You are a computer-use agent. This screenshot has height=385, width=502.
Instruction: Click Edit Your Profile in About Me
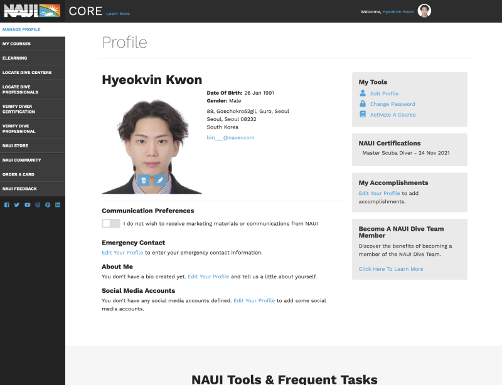(208, 277)
